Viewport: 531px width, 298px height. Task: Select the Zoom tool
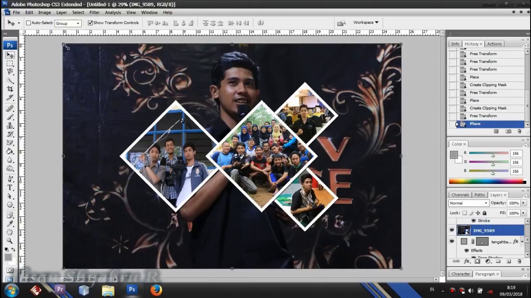(10, 240)
